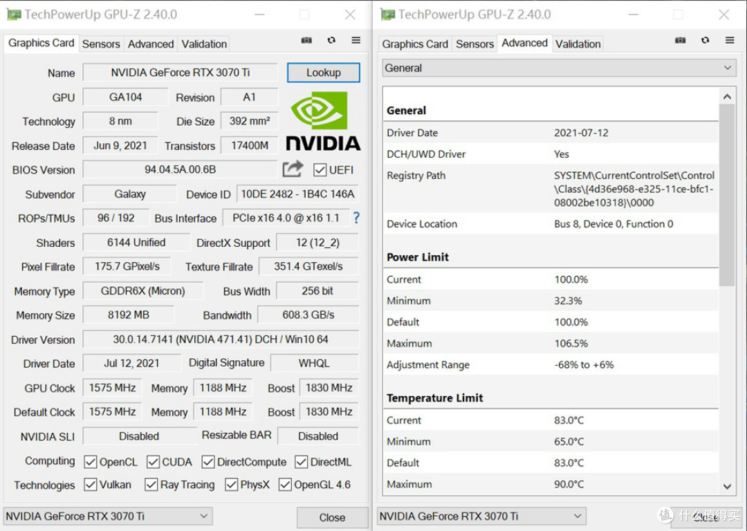Click the camera icon on the Advanced window
Viewport: 747px width, 531px height.
click(x=680, y=41)
